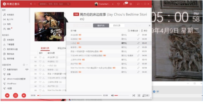Collect all songs with 收藏全部 icon

tap(133, 31)
